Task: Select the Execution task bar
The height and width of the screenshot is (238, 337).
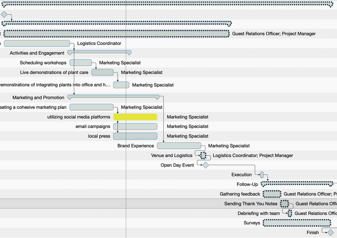Action: click(x=262, y=175)
